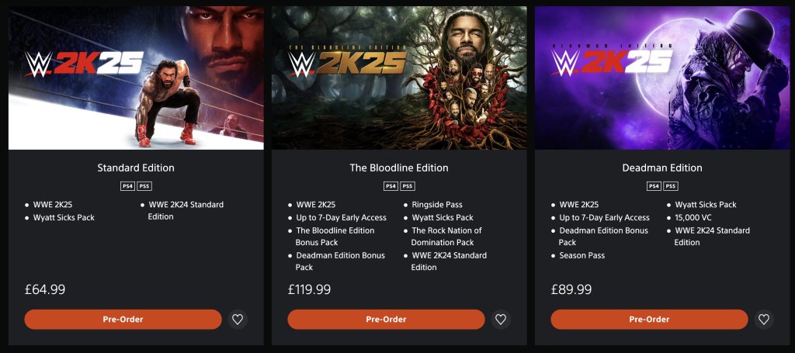Viewport: 795px width, 353px height.
Task: Pre-Order the Standard Edition for £64.99
Action: click(x=123, y=320)
